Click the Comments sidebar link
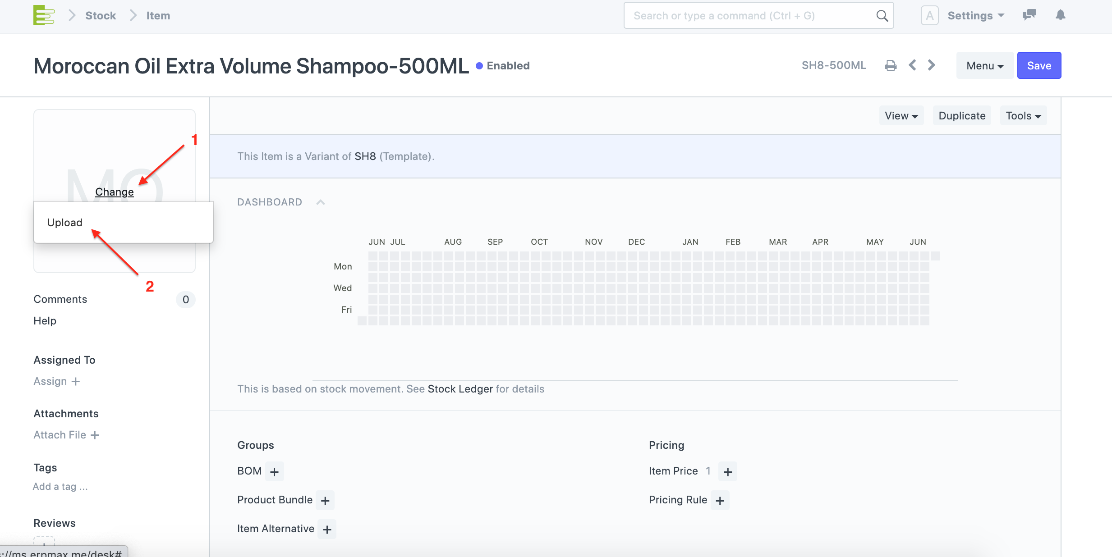Image resolution: width=1112 pixels, height=557 pixels. point(60,299)
